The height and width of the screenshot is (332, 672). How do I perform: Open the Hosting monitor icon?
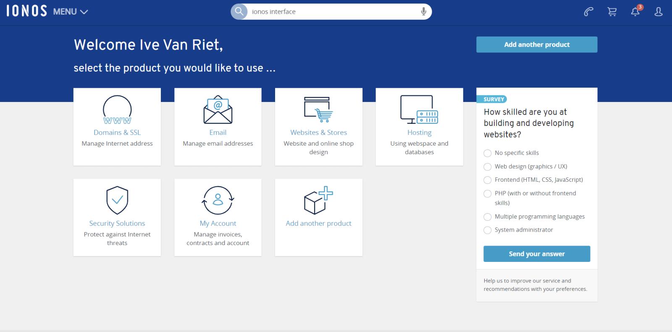[419, 110]
